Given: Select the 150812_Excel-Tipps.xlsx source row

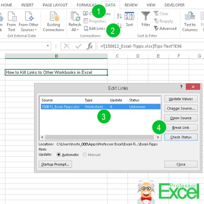Looking at the screenshot, I should click(101, 107).
